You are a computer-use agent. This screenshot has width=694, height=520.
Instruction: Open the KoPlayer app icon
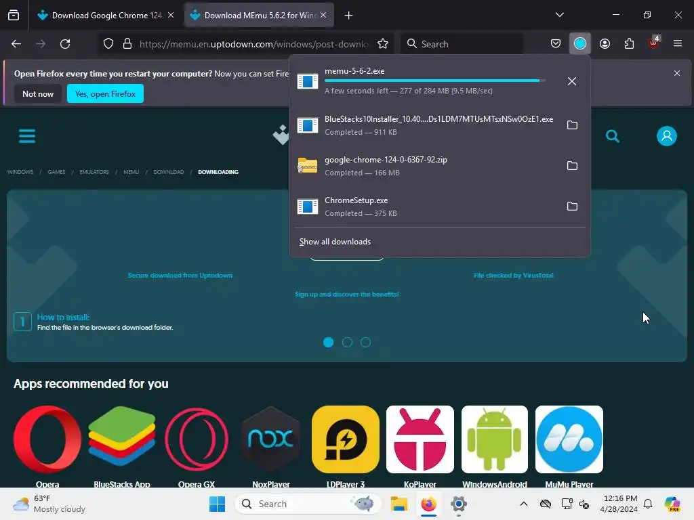tap(420, 439)
